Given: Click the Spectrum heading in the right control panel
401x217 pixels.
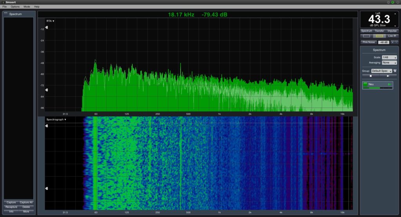Looking at the screenshot, I should [379, 50].
